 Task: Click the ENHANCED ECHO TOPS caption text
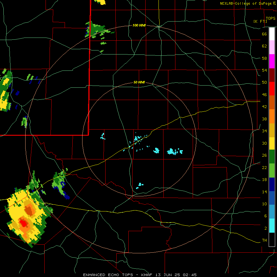pos(108,275)
